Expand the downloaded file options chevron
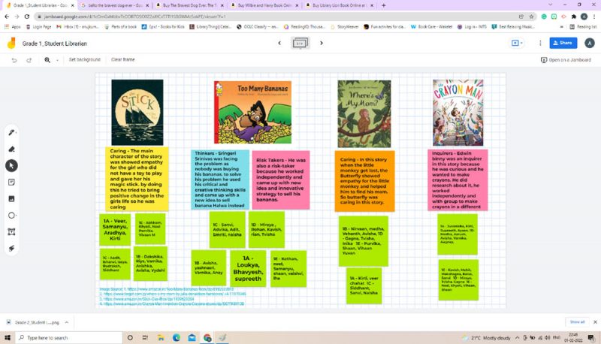 66,322
